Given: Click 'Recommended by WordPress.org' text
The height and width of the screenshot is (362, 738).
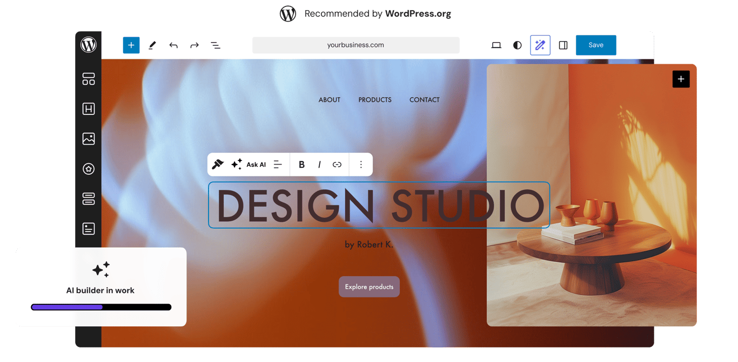Looking at the screenshot, I should pos(378,13).
